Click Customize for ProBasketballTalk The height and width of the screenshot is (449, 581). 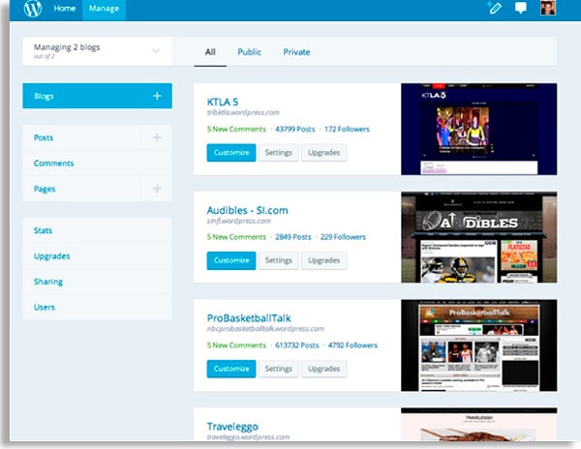pyautogui.click(x=231, y=369)
